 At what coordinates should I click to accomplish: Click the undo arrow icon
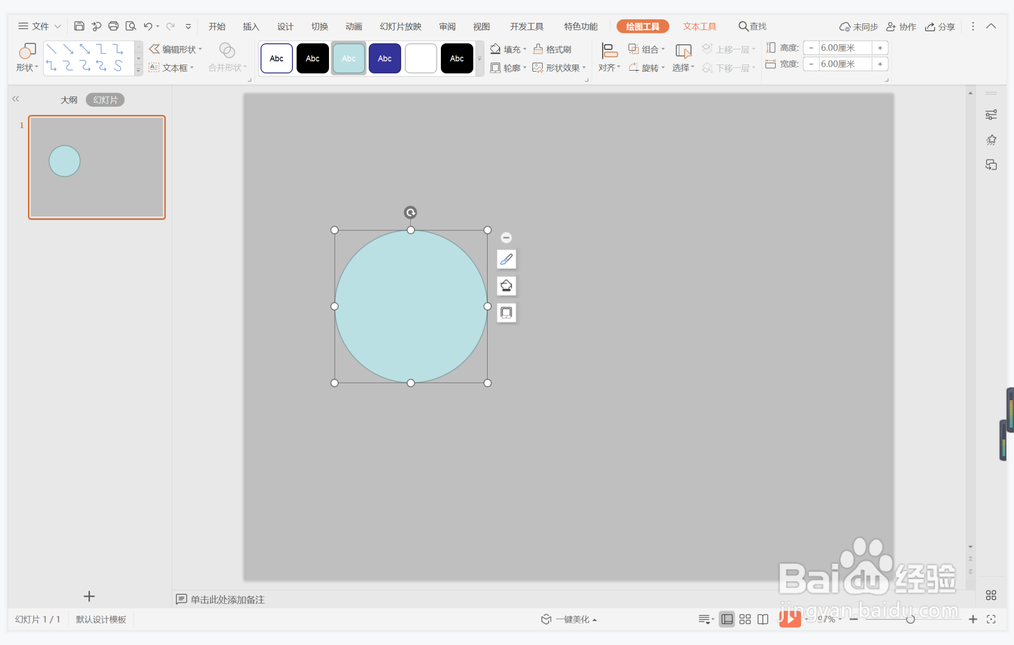147,26
